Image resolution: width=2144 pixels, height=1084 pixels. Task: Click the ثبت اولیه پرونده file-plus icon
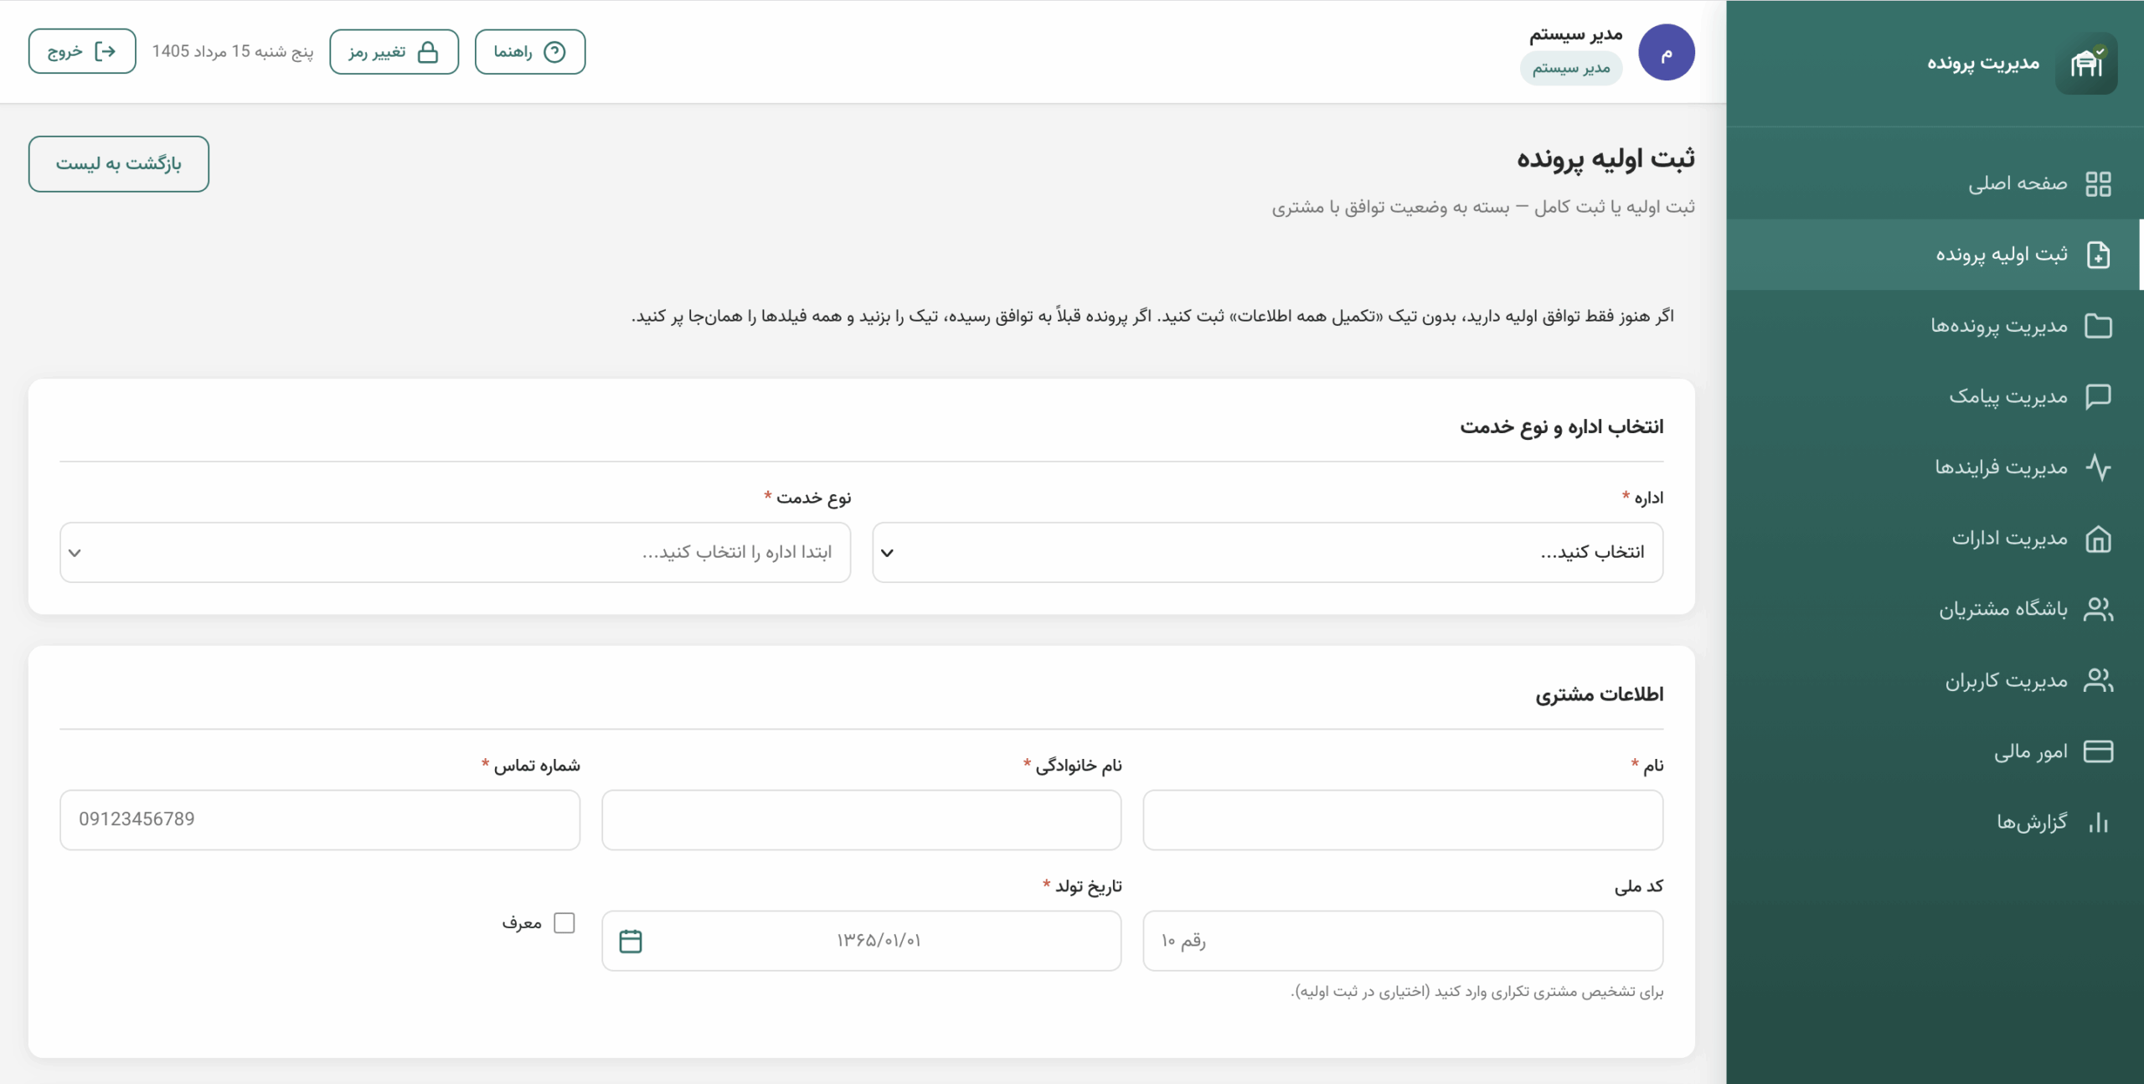point(2098,255)
